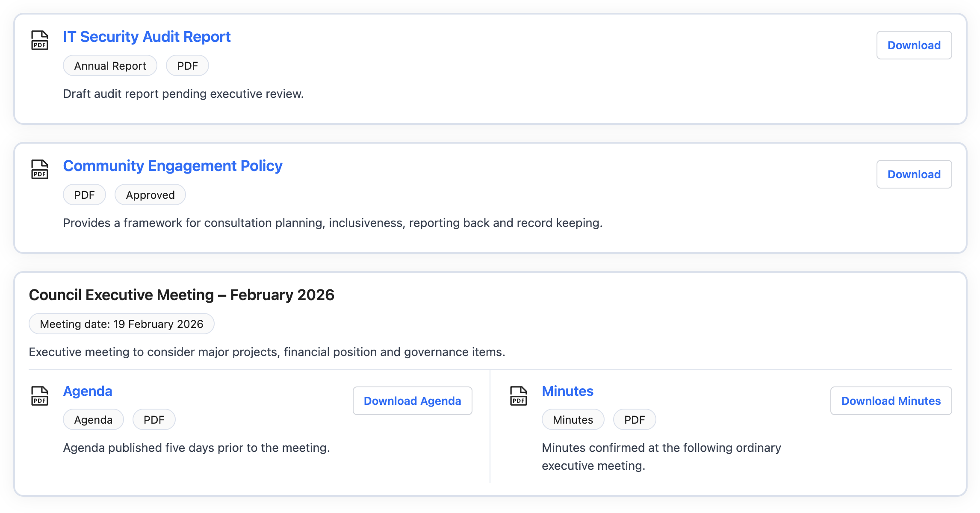
Task: Click the PDF tag under IT Security Audit Report
Action: [x=187, y=66]
